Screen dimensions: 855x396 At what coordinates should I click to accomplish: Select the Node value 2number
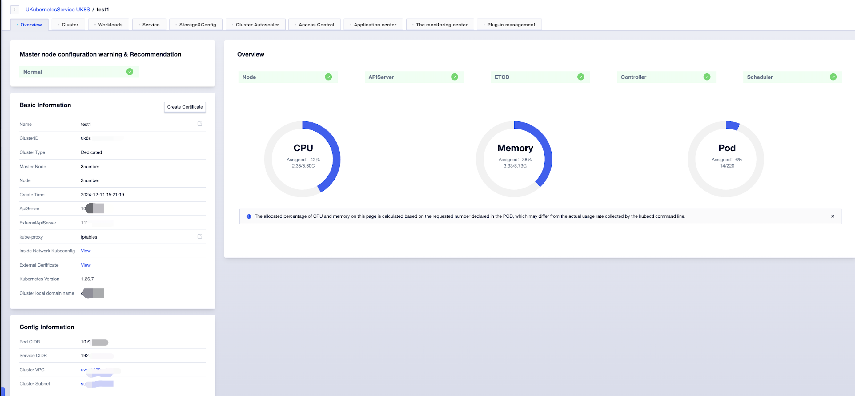[90, 180]
